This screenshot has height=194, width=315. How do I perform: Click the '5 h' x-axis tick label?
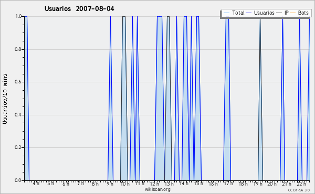pos(50,184)
